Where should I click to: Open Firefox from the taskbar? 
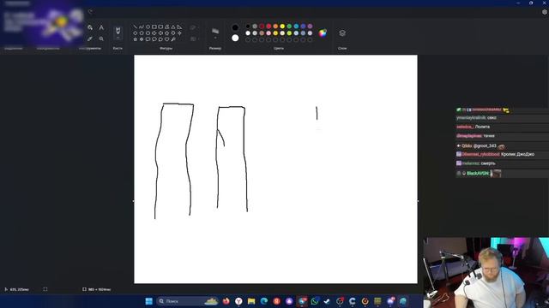tap(226, 301)
